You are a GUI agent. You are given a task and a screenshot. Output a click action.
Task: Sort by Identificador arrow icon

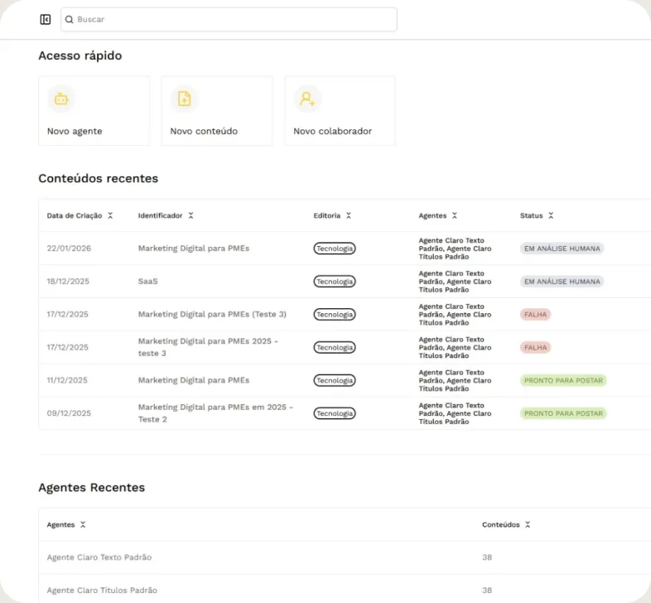[x=191, y=215]
